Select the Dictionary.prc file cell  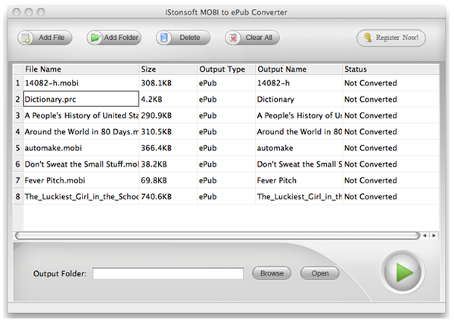(x=82, y=100)
